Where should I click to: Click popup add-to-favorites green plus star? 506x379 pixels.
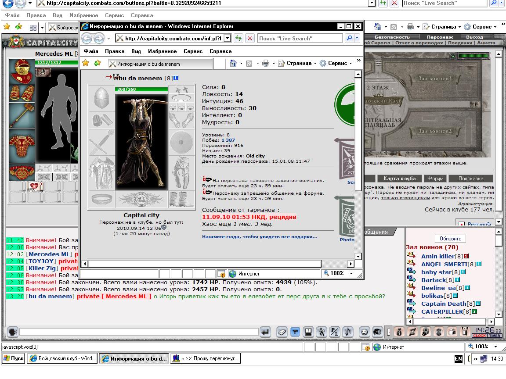[x=97, y=63]
